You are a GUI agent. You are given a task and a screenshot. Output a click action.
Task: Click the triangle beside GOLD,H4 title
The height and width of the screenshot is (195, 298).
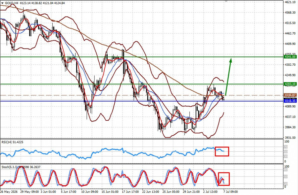tap(2, 3)
